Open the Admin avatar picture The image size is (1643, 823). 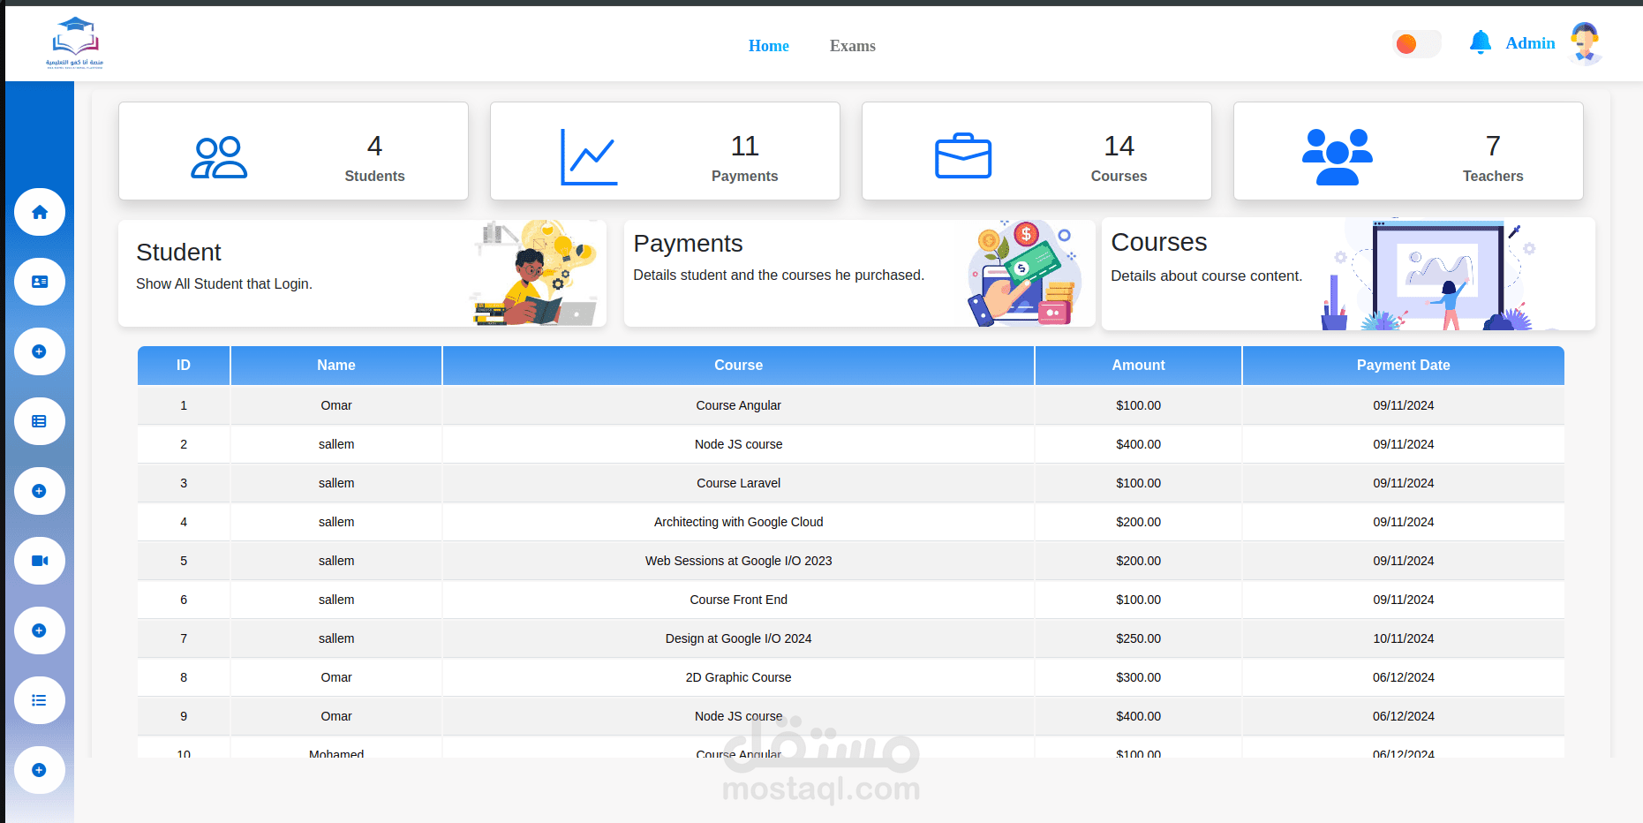click(1586, 43)
